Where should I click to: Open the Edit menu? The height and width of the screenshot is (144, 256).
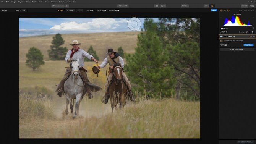8,2
